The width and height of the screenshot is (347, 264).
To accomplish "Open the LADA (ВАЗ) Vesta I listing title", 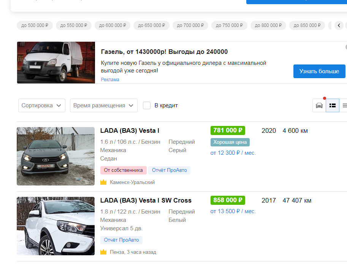I will (130, 130).
